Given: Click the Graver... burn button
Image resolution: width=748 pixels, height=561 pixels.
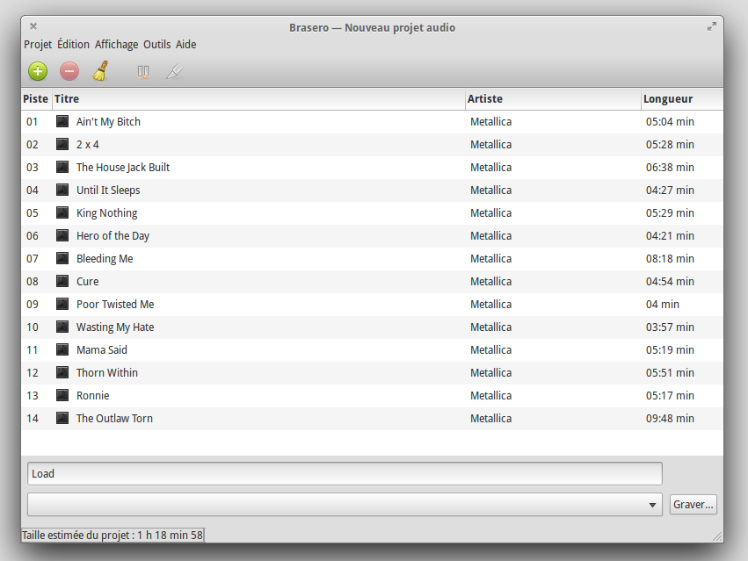Looking at the screenshot, I should [x=694, y=504].
